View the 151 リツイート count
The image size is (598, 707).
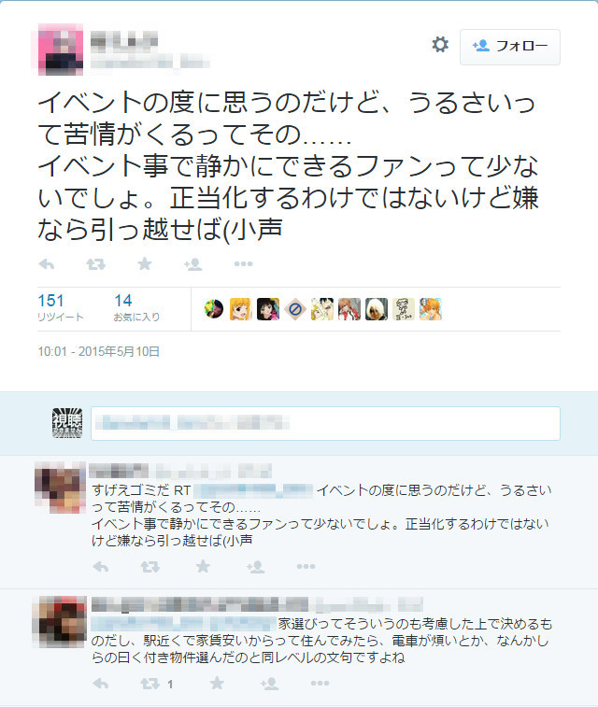(x=61, y=307)
